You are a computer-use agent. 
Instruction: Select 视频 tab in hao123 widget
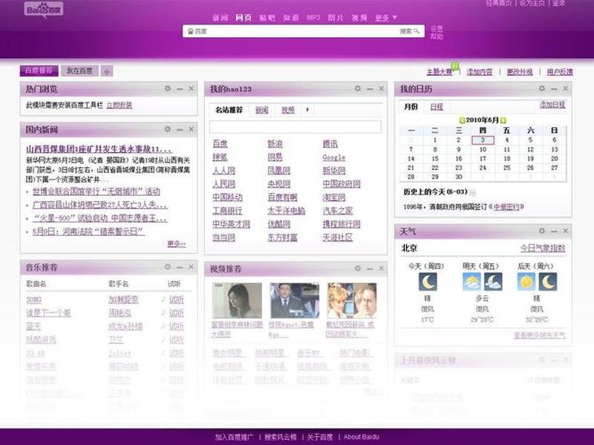288,110
